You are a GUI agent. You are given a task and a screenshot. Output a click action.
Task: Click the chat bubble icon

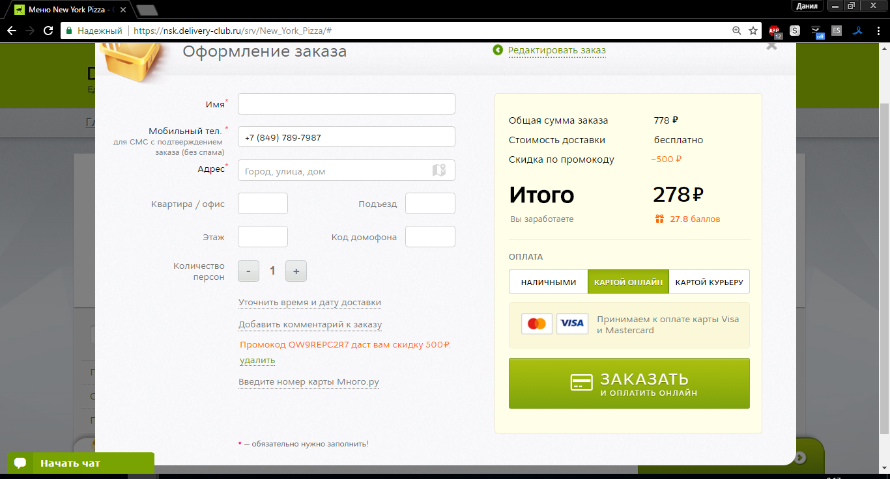pos(20,463)
